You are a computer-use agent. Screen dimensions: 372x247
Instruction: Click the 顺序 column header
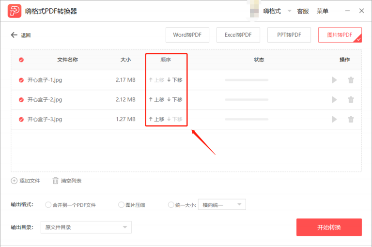pos(166,60)
